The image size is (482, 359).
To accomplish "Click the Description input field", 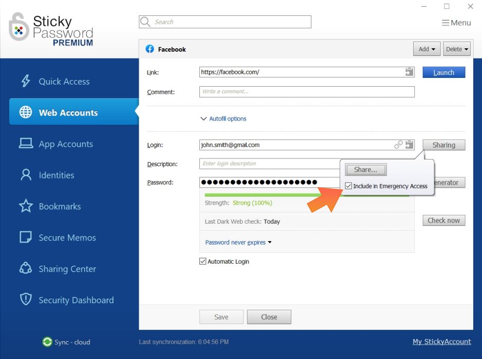I will [270, 164].
